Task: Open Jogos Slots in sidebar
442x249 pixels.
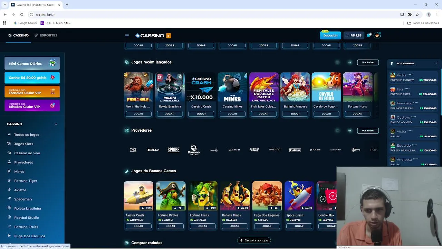Action: tap(23, 144)
